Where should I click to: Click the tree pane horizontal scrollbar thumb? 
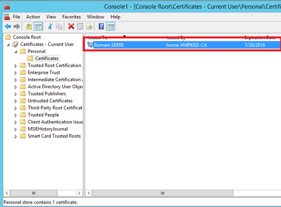pos(34,193)
